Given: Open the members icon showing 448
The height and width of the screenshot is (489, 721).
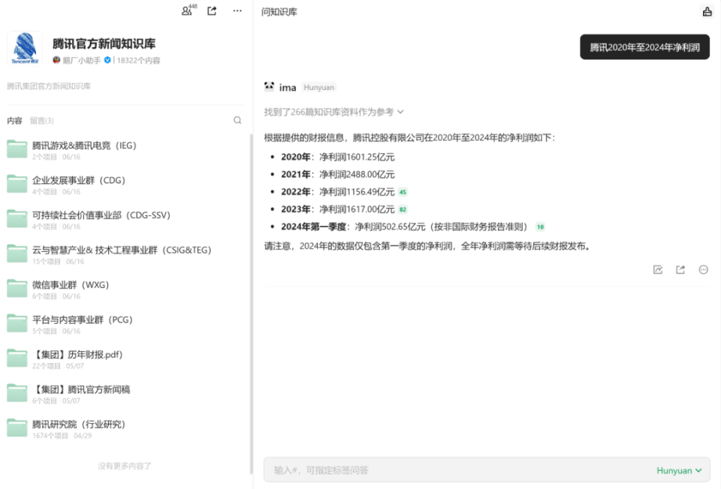Looking at the screenshot, I should (x=188, y=10).
